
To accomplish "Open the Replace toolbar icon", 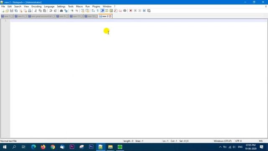I will [x=66, y=10].
